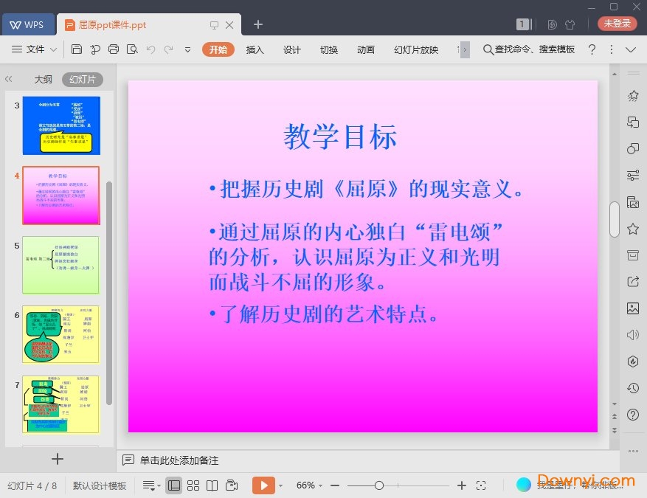The height and width of the screenshot is (498, 647).
Task: Open the properties sliders sidebar icon
Action: click(633, 176)
